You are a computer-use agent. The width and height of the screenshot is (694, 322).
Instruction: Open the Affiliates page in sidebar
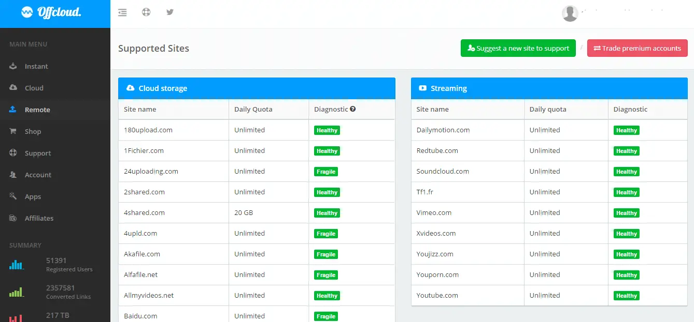39,218
